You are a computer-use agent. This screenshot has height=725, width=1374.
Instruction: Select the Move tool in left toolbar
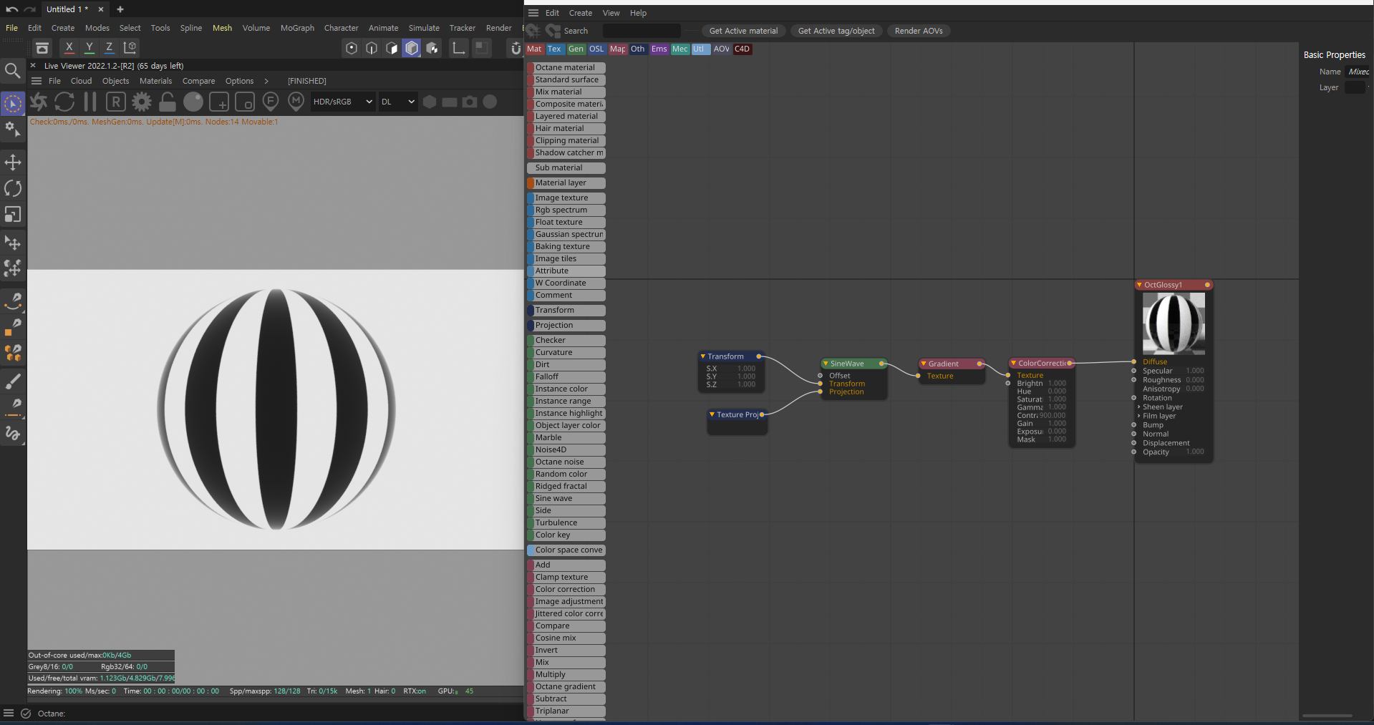[13, 162]
